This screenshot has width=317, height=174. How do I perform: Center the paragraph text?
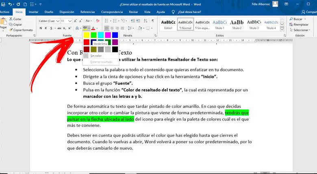[112, 28]
